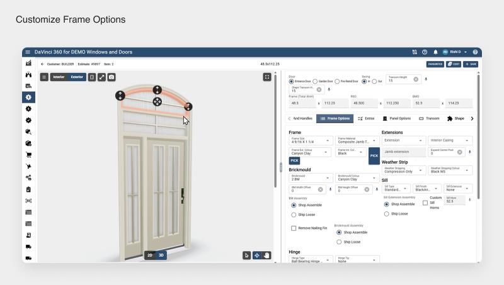This screenshot has width=504, height=285.
Task: Open the Frame Size dropdown
Action: (309, 140)
